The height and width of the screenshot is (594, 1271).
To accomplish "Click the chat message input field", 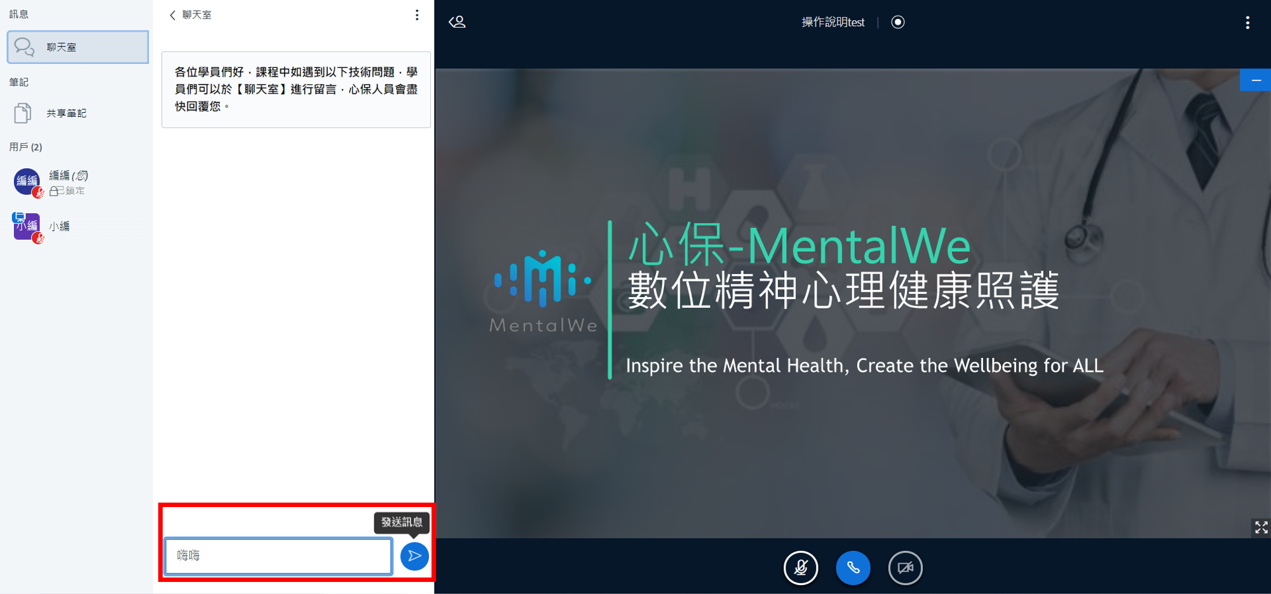I will (x=278, y=555).
